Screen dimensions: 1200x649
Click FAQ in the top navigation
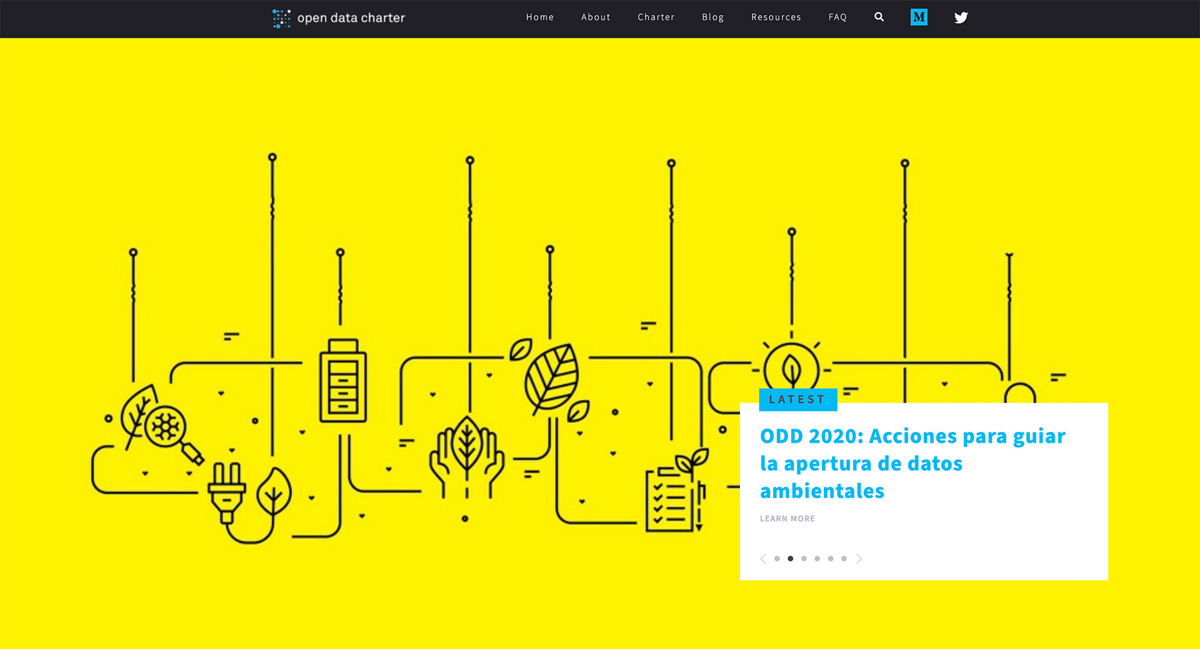pyautogui.click(x=837, y=18)
